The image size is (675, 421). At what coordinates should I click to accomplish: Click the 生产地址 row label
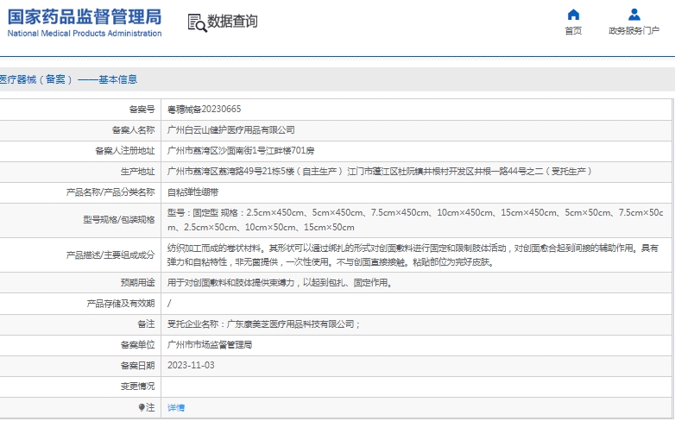(x=138, y=172)
